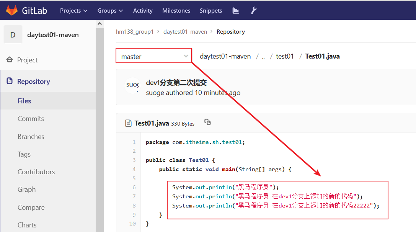Open the Compare page from sidebar
Screen dimensions: 416x232
(31, 207)
